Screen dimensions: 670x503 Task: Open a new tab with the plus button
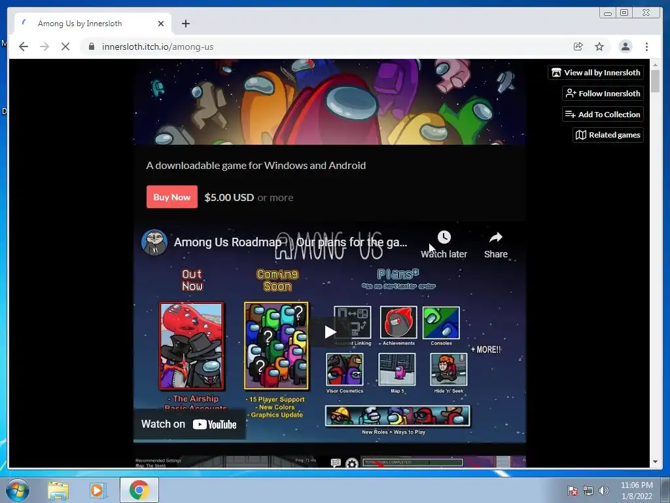(x=185, y=24)
